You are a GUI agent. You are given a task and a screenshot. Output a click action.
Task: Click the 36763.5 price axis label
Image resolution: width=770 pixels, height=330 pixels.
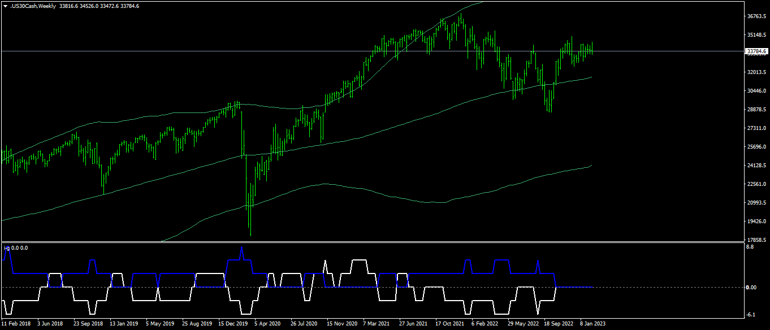756,17
